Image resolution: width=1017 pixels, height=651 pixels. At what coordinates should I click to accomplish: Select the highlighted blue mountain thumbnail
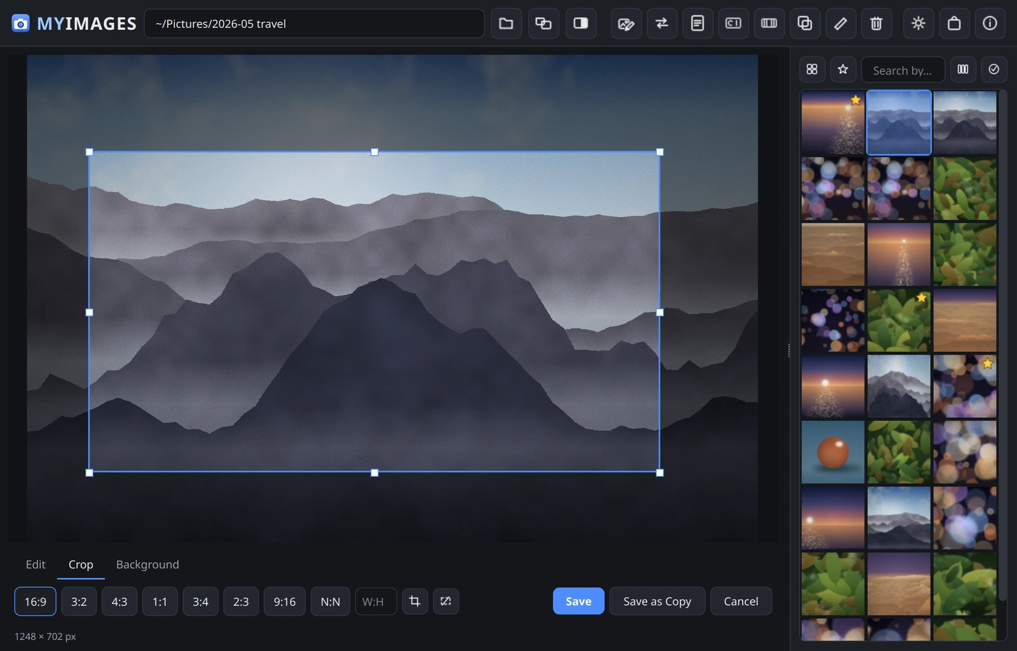click(x=899, y=123)
